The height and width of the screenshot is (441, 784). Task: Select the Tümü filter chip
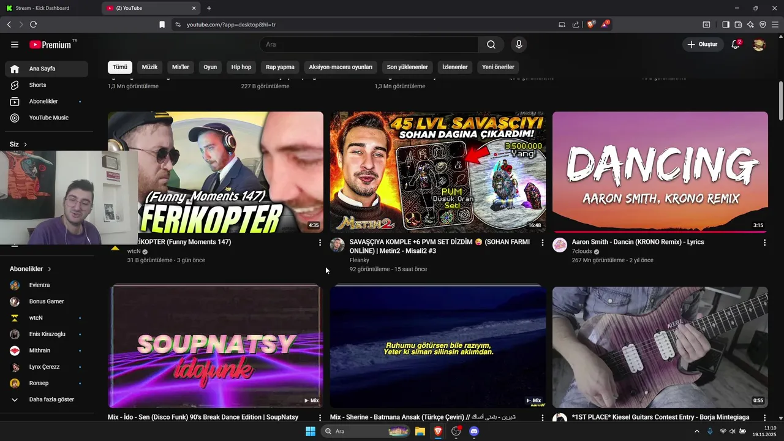[x=119, y=67]
